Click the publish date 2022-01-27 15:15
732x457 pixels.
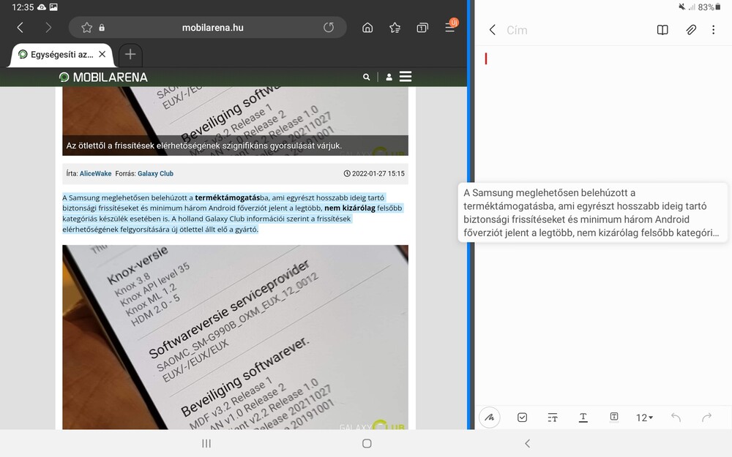[x=374, y=173]
